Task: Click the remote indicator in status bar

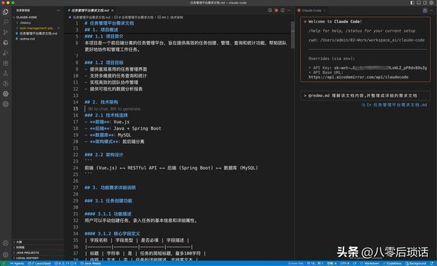Action: pyautogui.click(x=4, y=263)
